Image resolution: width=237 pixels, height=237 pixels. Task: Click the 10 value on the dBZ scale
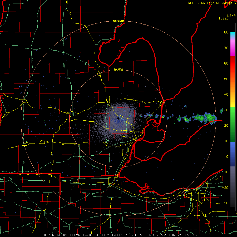tap(226, 141)
